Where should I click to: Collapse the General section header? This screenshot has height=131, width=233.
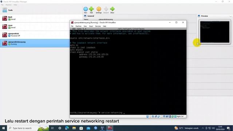(x=91, y=16)
